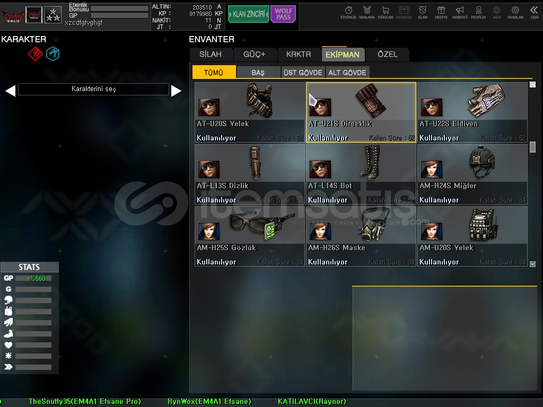This screenshot has height=407, width=543.
Task: Click the KP value 9179980
Action: (x=200, y=13)
